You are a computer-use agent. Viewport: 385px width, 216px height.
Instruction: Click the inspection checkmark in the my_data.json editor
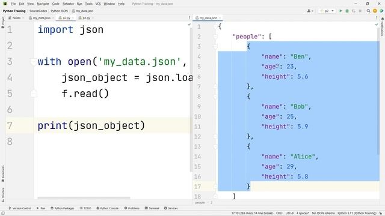tap(377, 25)
